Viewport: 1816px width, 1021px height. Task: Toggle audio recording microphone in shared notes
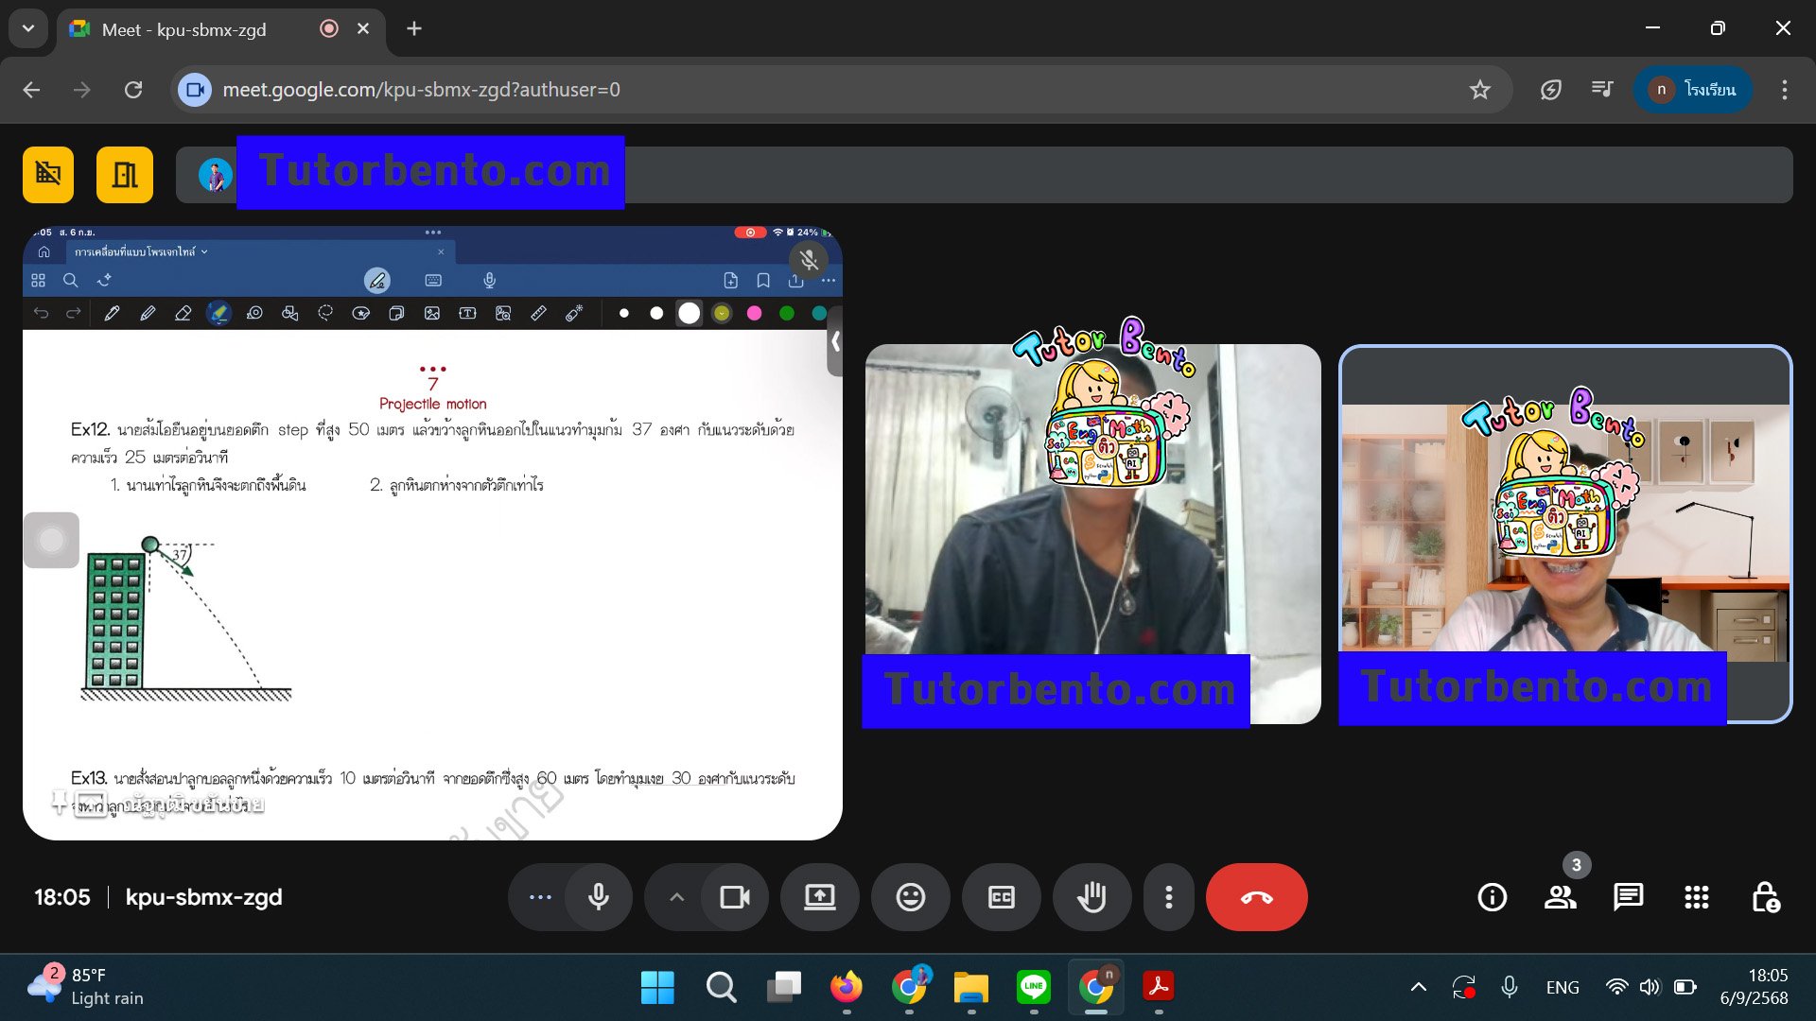coord(489,281)
